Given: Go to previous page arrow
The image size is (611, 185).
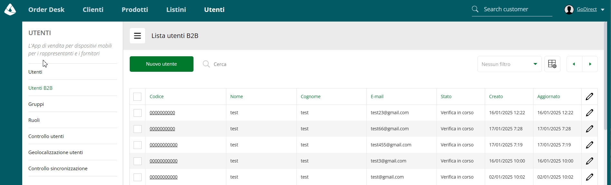Looking at the screenshot, I should click(574, 64).
